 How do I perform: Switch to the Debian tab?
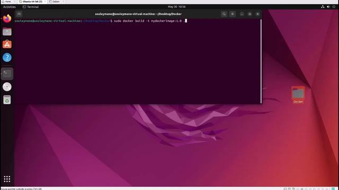click(56, 2)
